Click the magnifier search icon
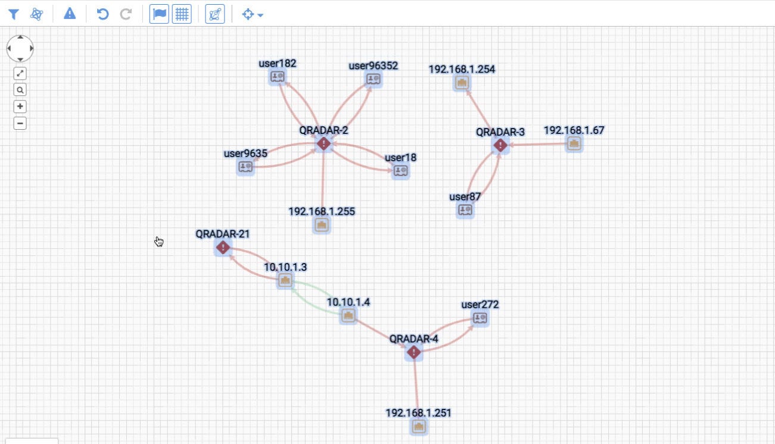The image size is (775, 444). click(x=20, y=90)
